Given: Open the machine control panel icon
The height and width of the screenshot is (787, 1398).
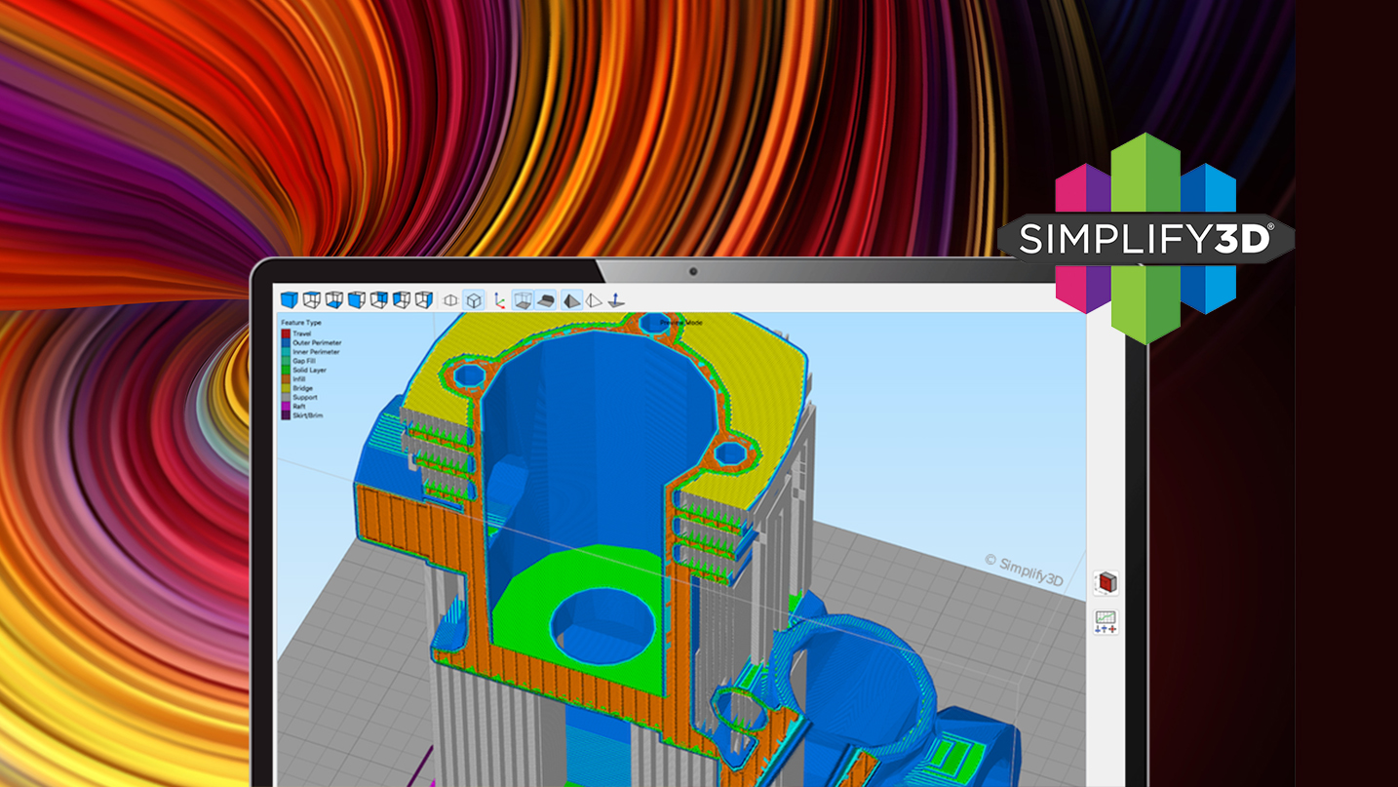Looking at the screenshot, I should pos(1106,622).
